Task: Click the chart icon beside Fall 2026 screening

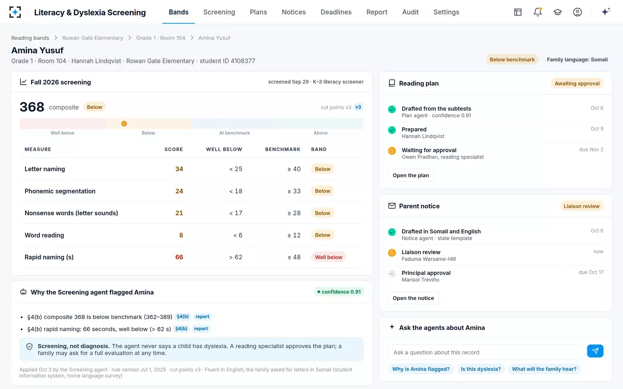Action: 23,82
